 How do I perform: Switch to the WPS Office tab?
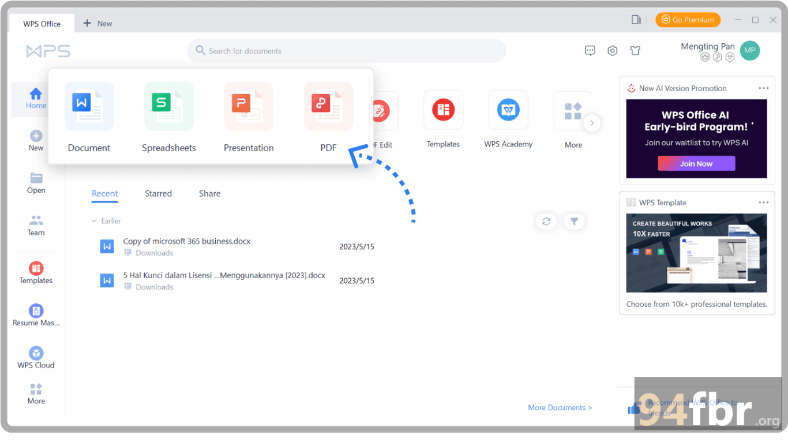[x=42, y=24]
